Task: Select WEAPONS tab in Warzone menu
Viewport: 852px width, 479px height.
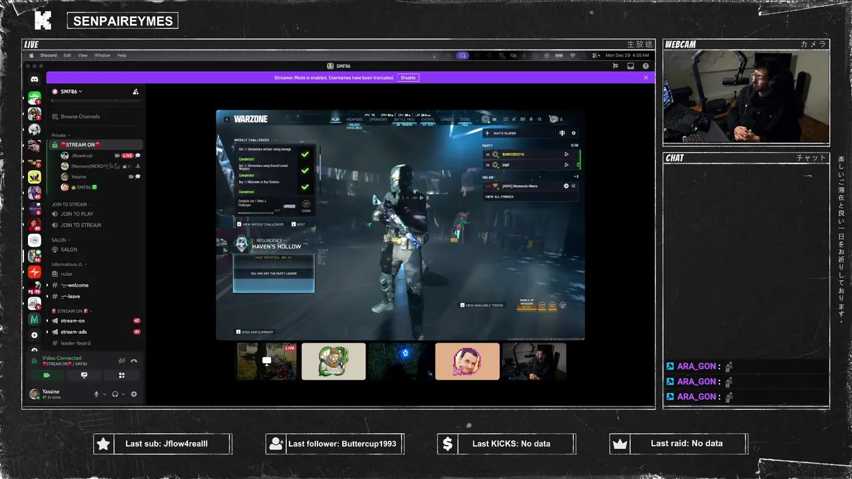Action: 354,120
